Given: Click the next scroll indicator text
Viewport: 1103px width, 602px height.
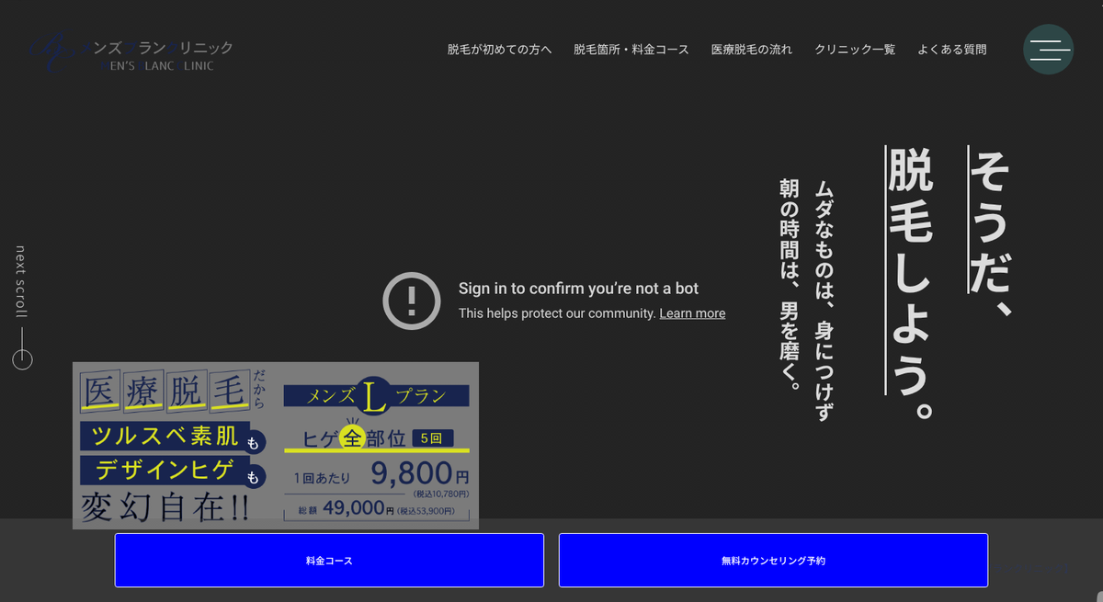Looking at the screenshot, I should pos(21,281).
